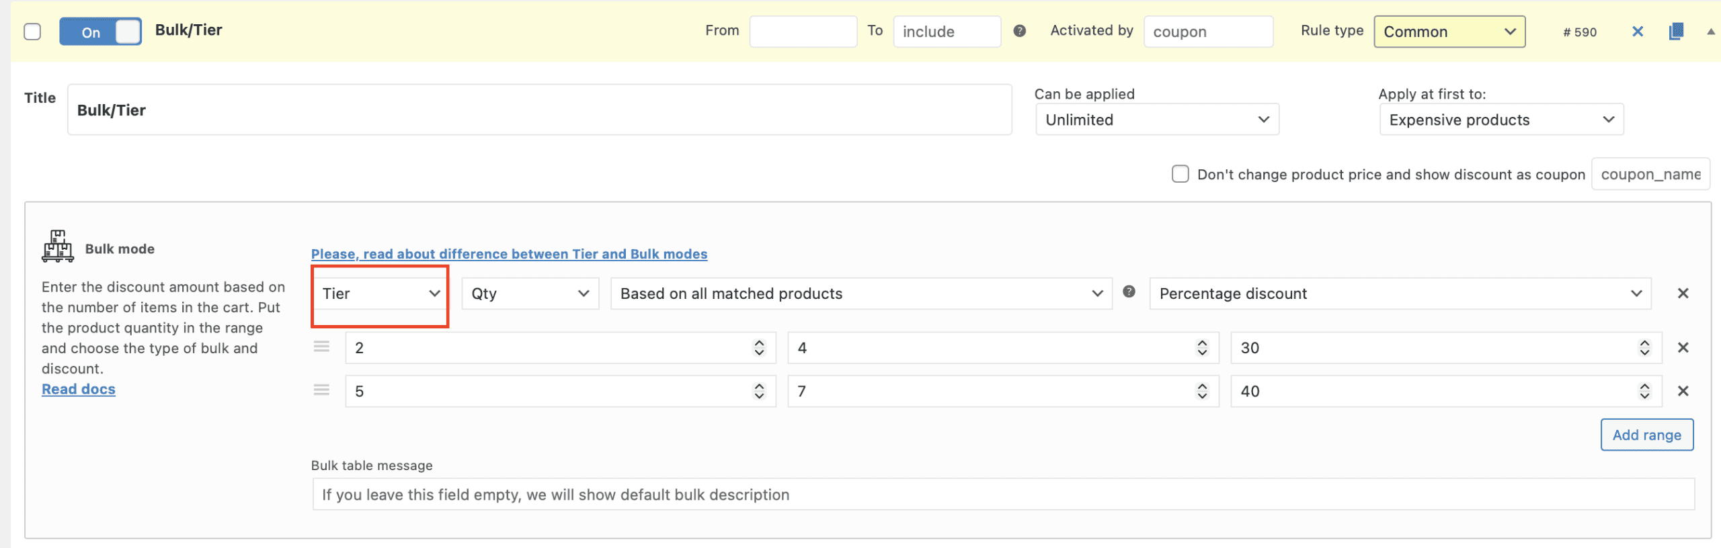Screen dimensions: 1721x548
Task: Open the Rule type Common dropdown
Action: click(1449, 32)
